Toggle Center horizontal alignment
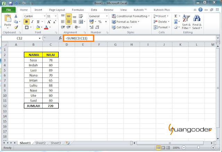 click(x=69, y=22)
